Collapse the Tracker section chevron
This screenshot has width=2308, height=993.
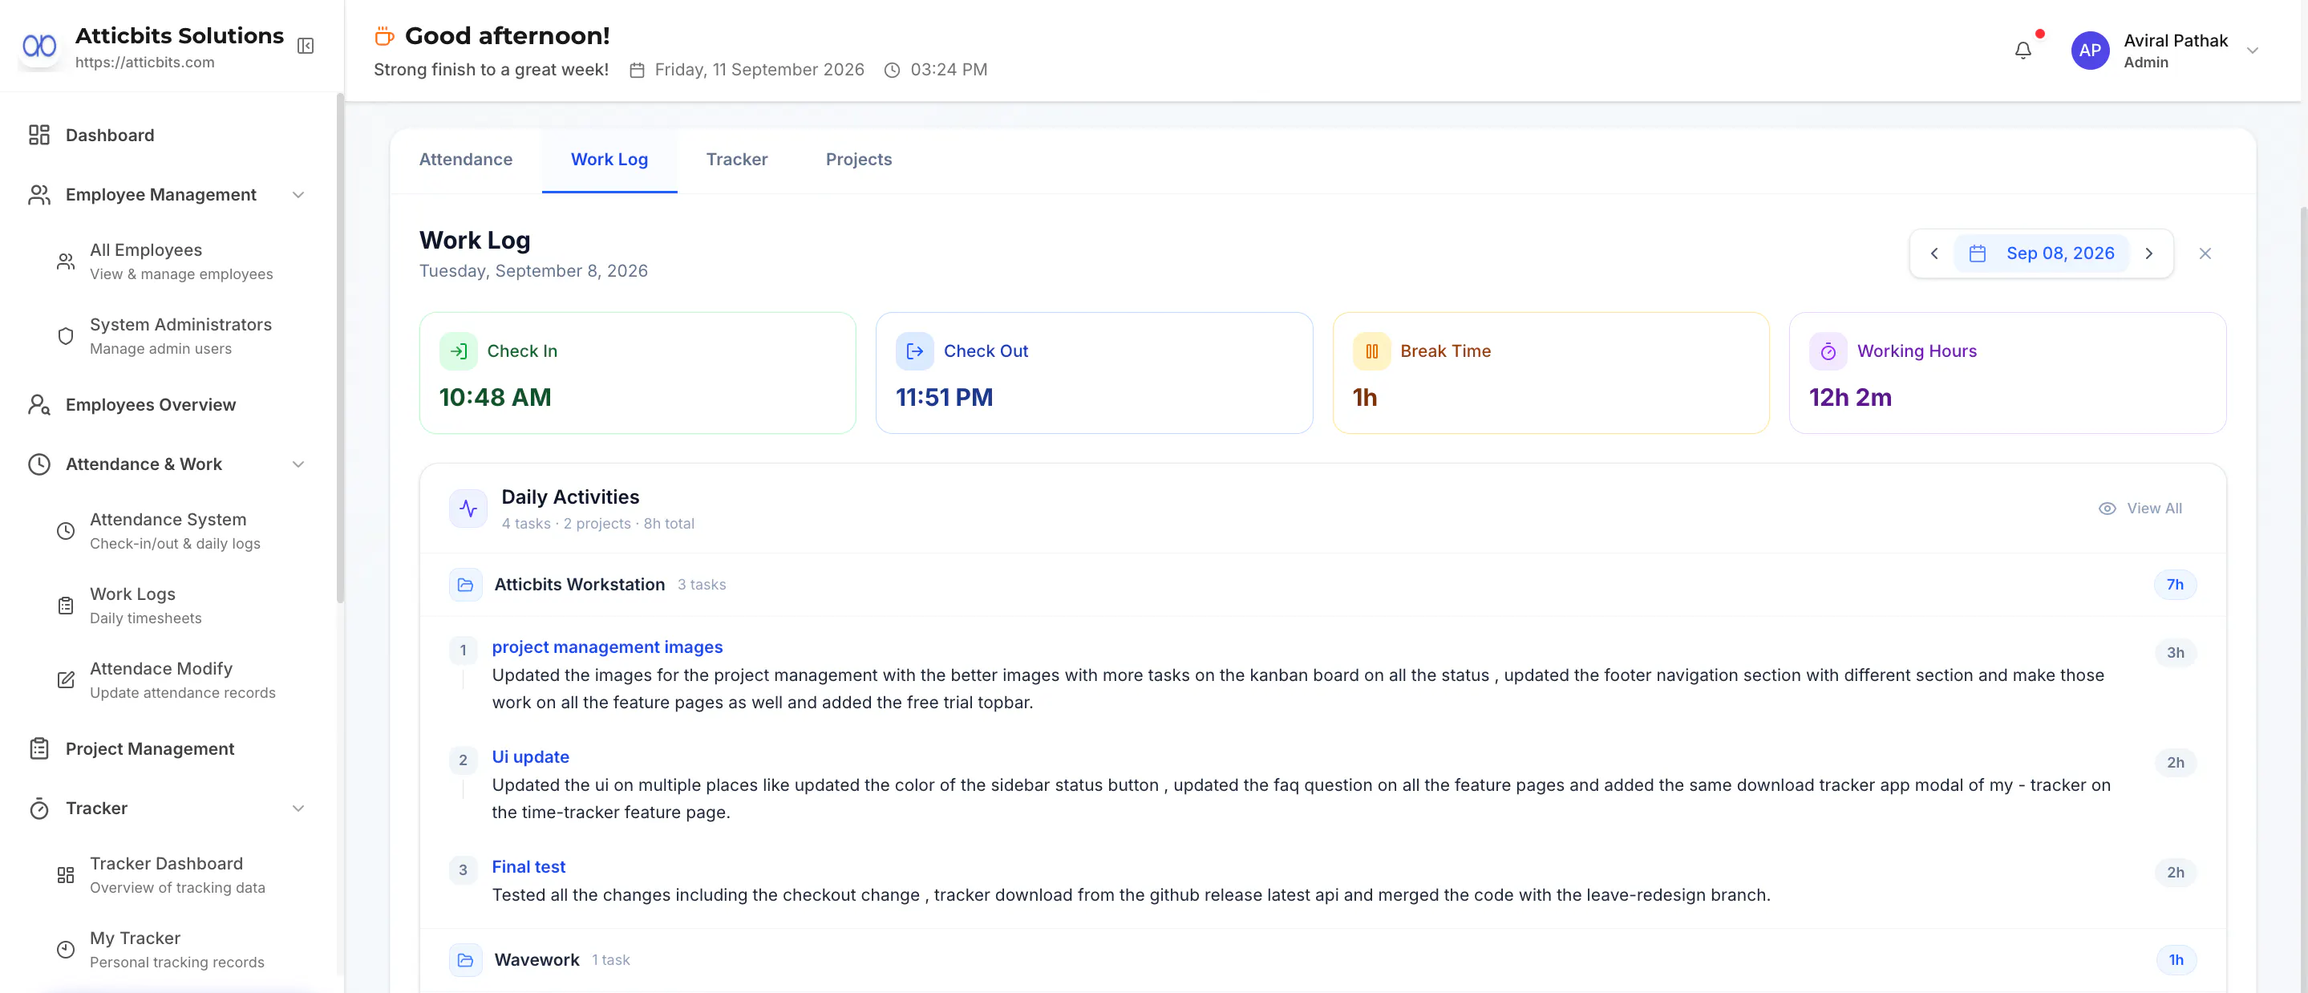click(298, 809)
